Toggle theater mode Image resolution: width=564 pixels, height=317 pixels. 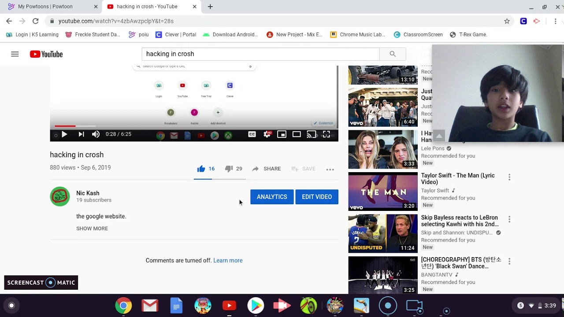(297, 134)
